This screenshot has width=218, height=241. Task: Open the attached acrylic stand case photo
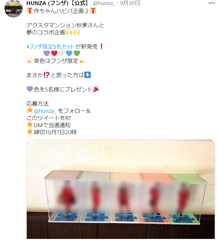(x=121, y=189)
